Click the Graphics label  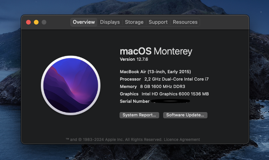tap(129, 94)
